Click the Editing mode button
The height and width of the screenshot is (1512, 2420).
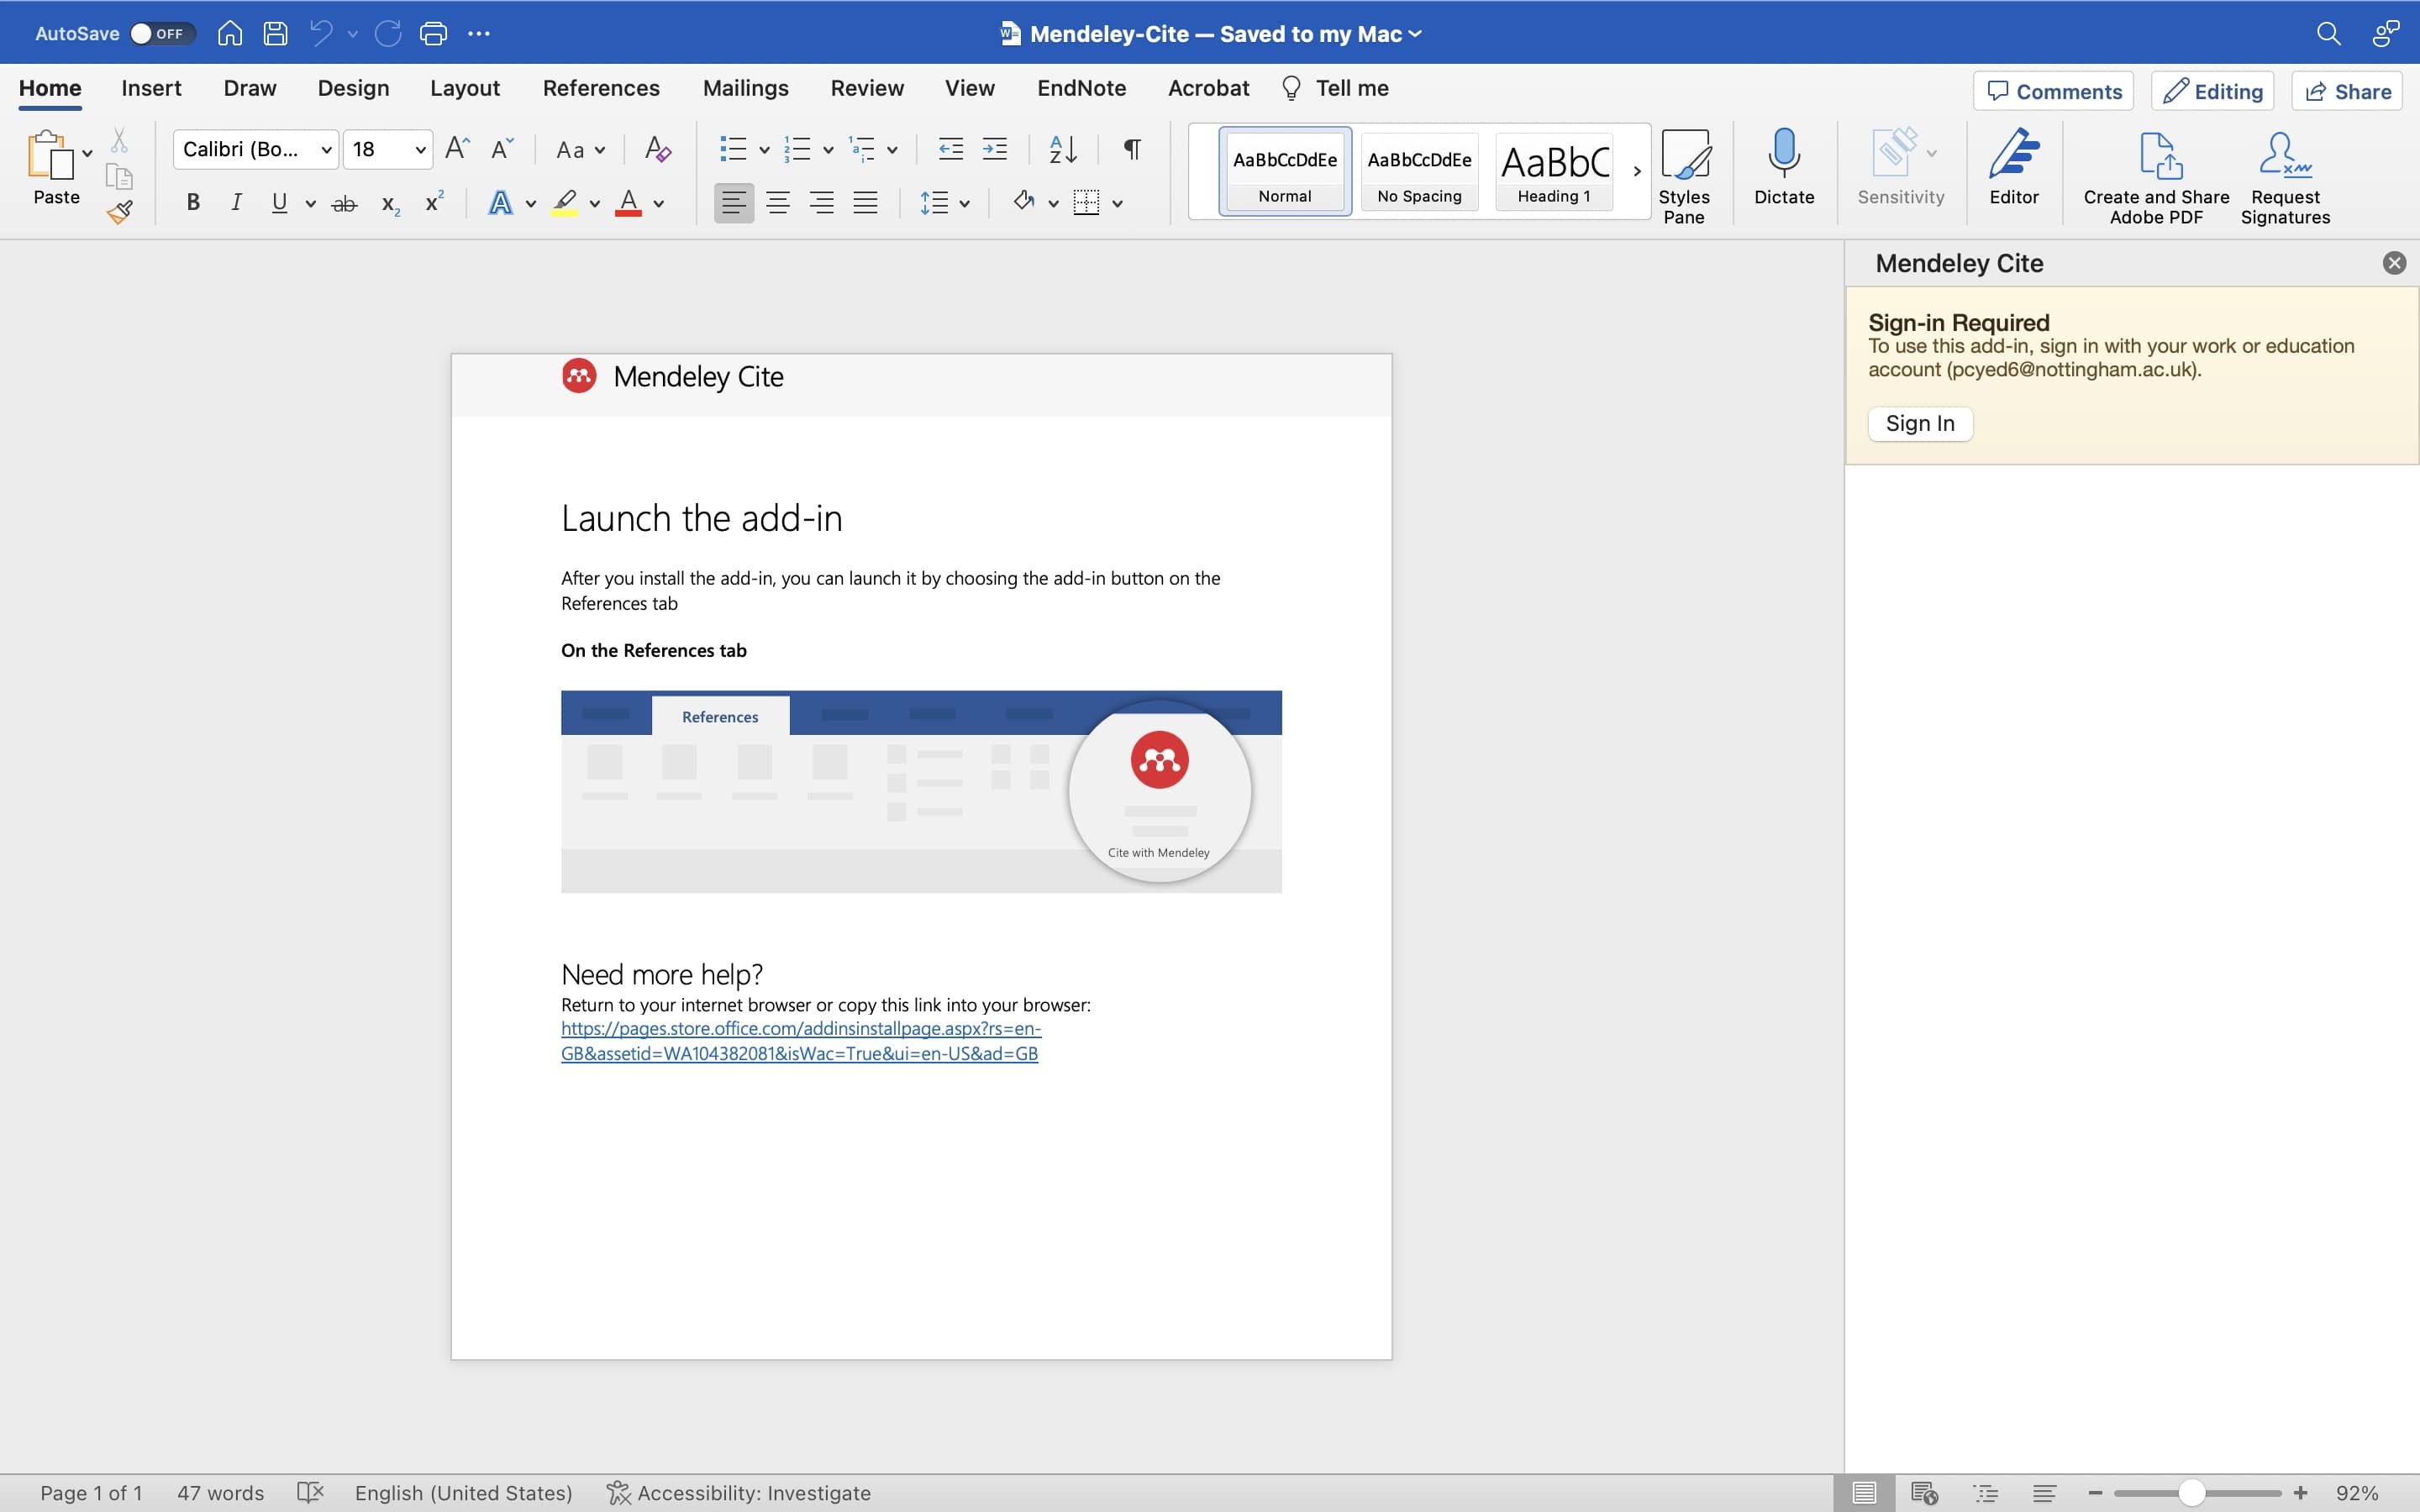pos(2212,91)
